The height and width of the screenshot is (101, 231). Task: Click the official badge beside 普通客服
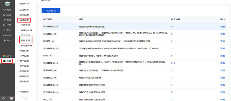click(55, 34)
